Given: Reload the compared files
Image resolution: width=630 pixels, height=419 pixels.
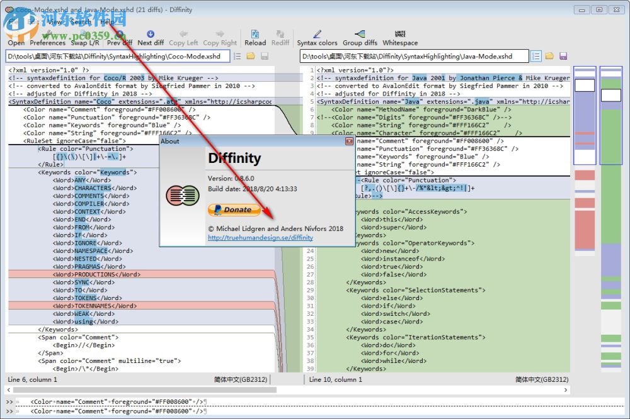Looking at the screenshot, I should pyautogui.click(x=255, y=38).
